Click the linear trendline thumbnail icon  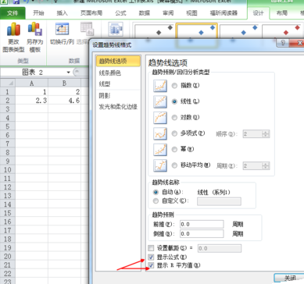[160, 101]
